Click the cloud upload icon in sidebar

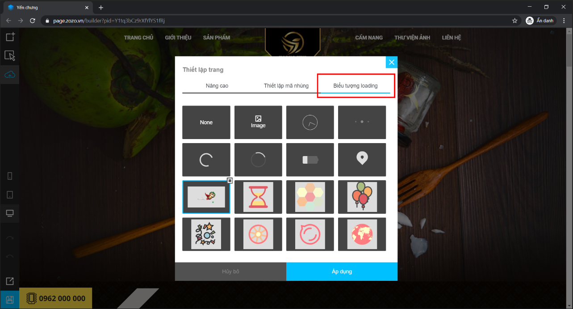[10, 75]
